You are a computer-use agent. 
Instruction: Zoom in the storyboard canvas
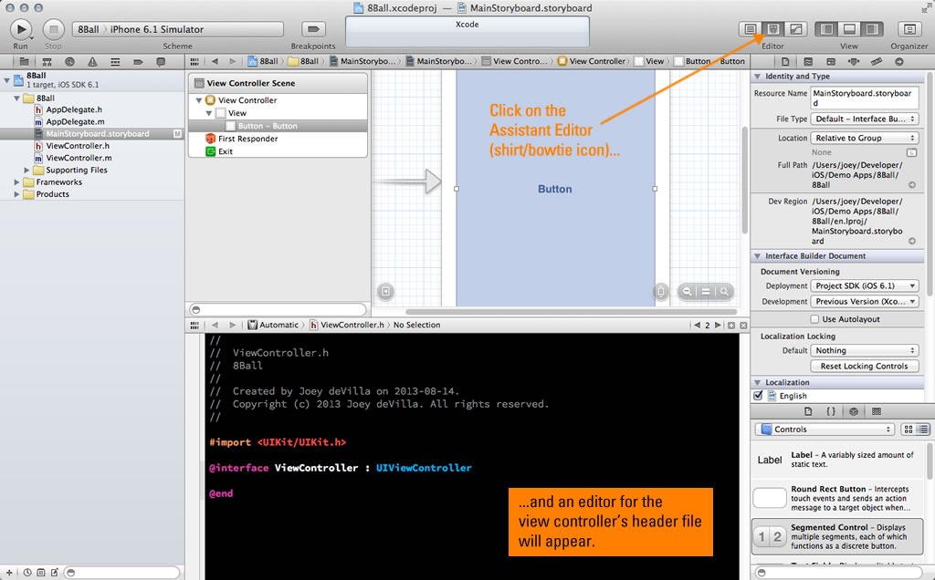[x=723, y=291]
